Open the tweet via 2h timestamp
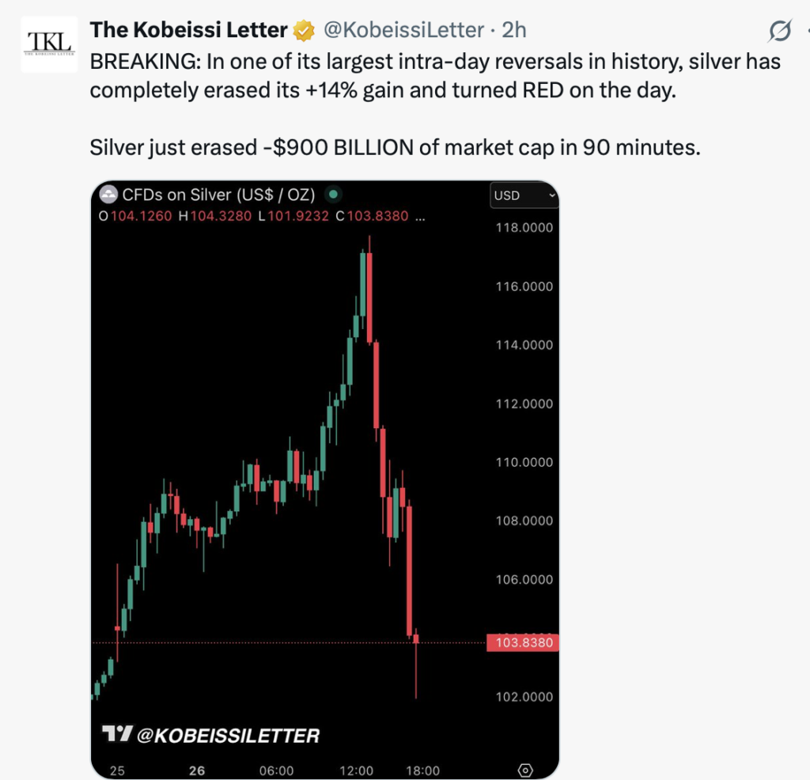Image resolution: width=810 pixels, height=780 pixels. 514,30
